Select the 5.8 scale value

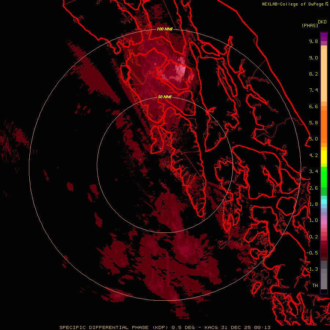pyautogui.click(x=313, y=123)
